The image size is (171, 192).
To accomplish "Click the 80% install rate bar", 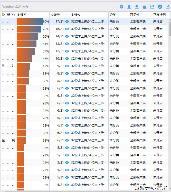I will [30, 22].
